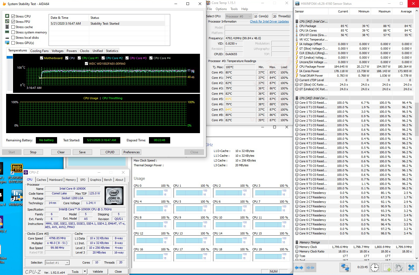
Task: Open the Select CPU Processor #0 dropdown
Action: click(238, 16)
